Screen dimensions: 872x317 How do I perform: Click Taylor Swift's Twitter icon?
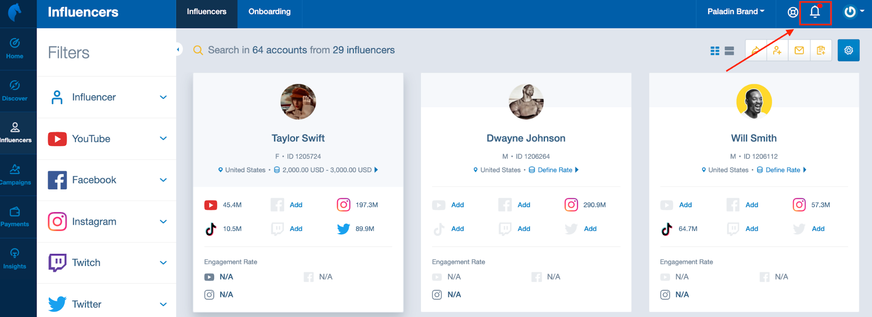point(343,229)
